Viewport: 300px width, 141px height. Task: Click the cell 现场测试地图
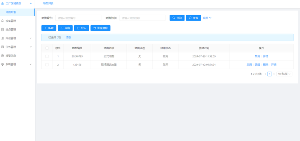pos(109,65)
